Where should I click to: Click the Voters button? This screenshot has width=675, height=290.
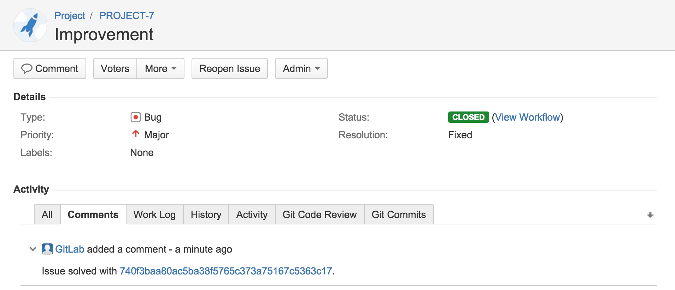pyautogui.click(x=115, y=68)
